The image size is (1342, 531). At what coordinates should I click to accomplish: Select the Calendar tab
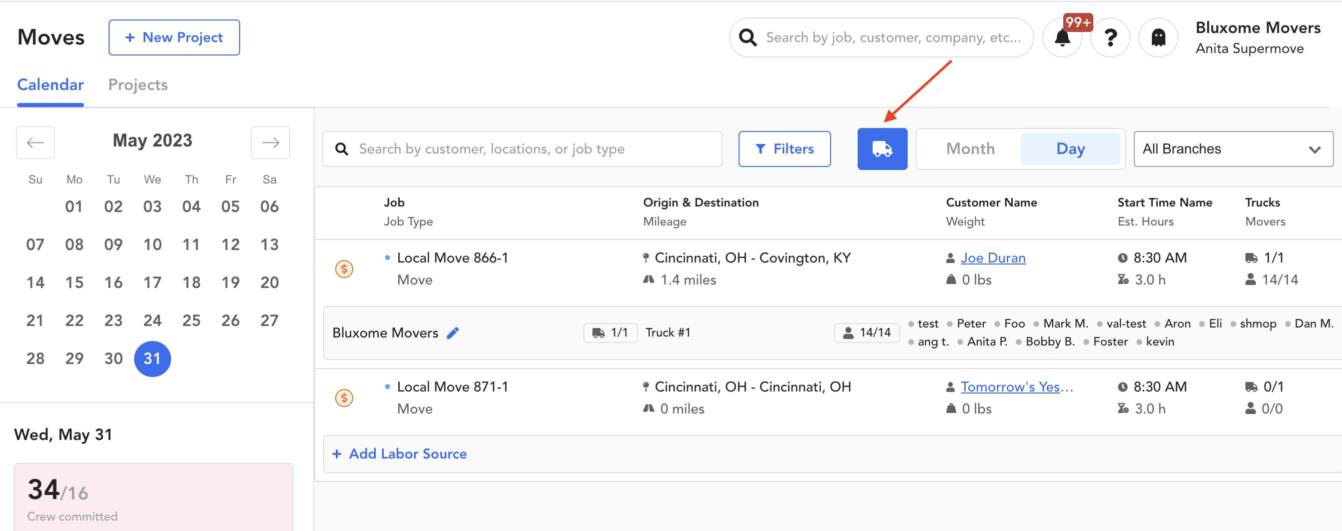pos(50,85)
